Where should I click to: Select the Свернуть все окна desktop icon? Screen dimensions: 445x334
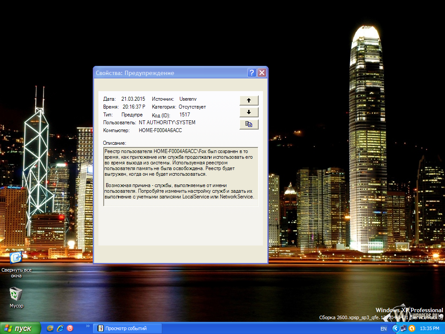(x=16, y=264)
